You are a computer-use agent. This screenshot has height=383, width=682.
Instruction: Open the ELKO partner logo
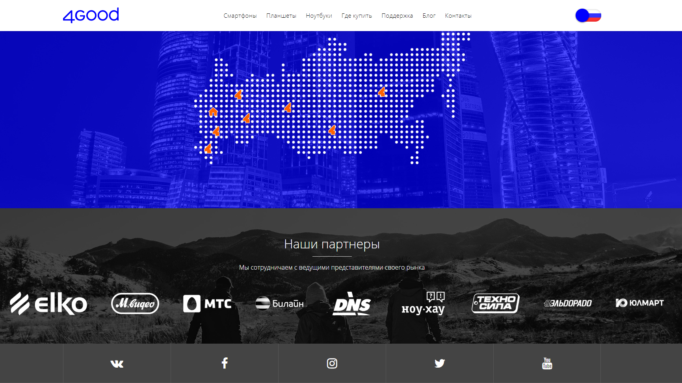(x=48, y=303)
